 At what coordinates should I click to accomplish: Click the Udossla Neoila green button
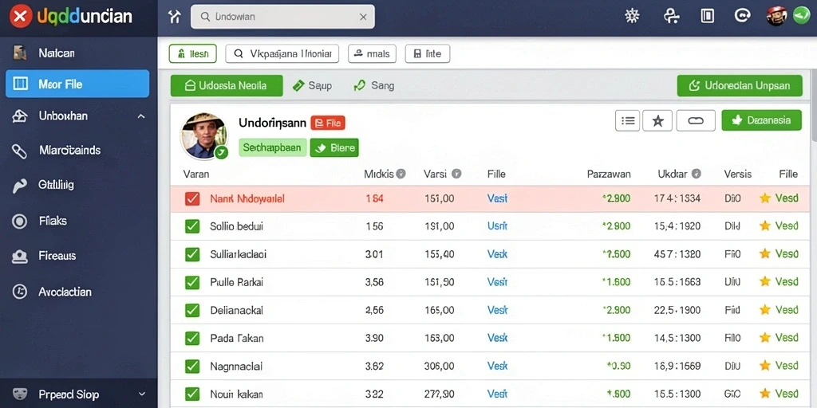(227, 86)
